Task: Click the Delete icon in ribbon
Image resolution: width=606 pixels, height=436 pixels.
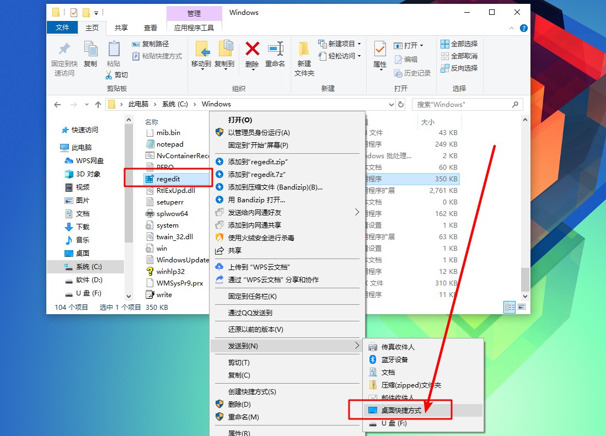Action: pyautogui.click(x=252, y=54)
